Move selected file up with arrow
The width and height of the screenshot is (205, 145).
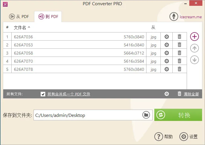[x=195, y=48]
